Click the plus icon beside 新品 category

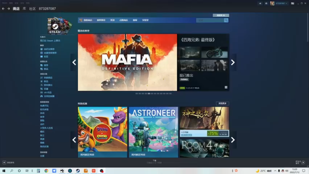[41, 81]
